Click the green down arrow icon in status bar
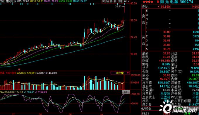The image size is (199, 115). click(x=189, y=114)
